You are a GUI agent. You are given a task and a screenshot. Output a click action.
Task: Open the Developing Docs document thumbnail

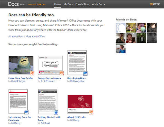[77, 63]
